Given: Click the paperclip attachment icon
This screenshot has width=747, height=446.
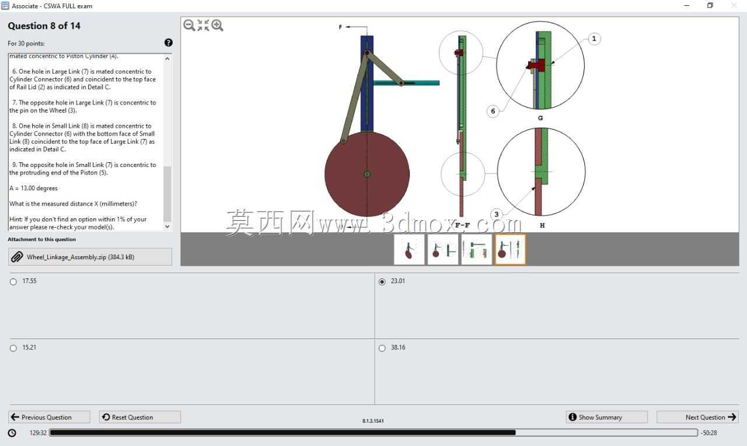Looking at the screenshot, I should pyautogui.click(x=17, y=257).
